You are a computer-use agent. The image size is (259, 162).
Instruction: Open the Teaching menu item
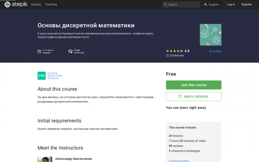point(51,4)
